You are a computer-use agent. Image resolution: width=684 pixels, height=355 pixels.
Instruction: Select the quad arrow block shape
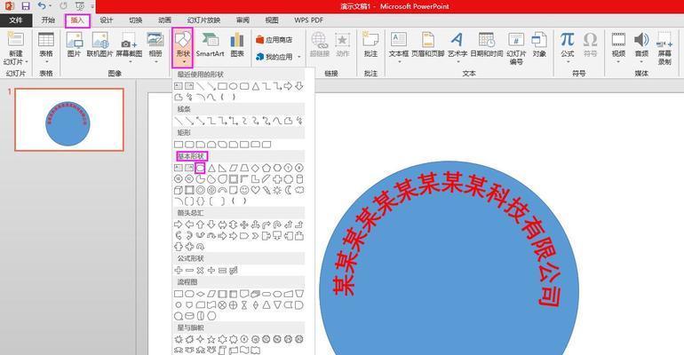pyautogui.click(x=244, y=225)
